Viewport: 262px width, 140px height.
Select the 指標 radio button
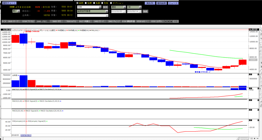click(x=86, y=3)
